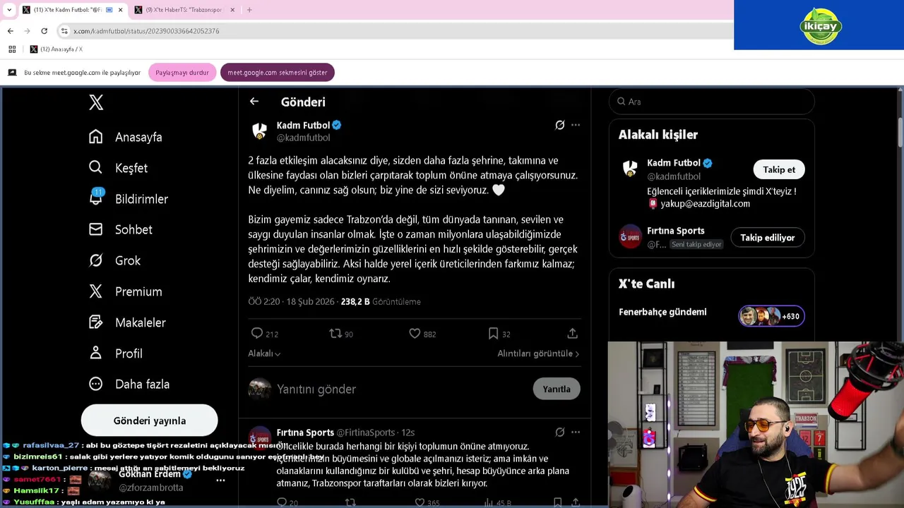Image resolution: width=904 pixels, height=508 pixels.
Task: Open Premium page
Action: click(x=125, y=291)
